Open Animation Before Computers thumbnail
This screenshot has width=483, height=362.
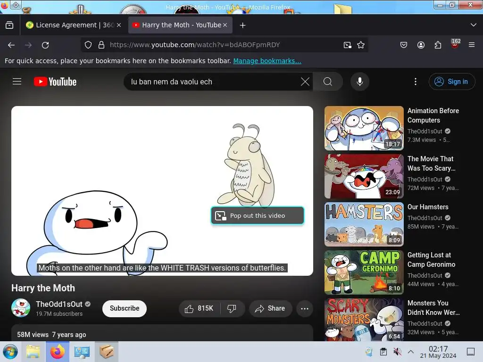pyautogui.click(x=364, y=128)
